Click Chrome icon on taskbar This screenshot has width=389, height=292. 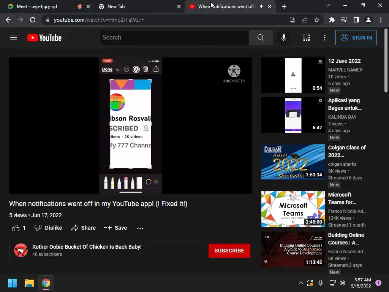tap(46, 283)
